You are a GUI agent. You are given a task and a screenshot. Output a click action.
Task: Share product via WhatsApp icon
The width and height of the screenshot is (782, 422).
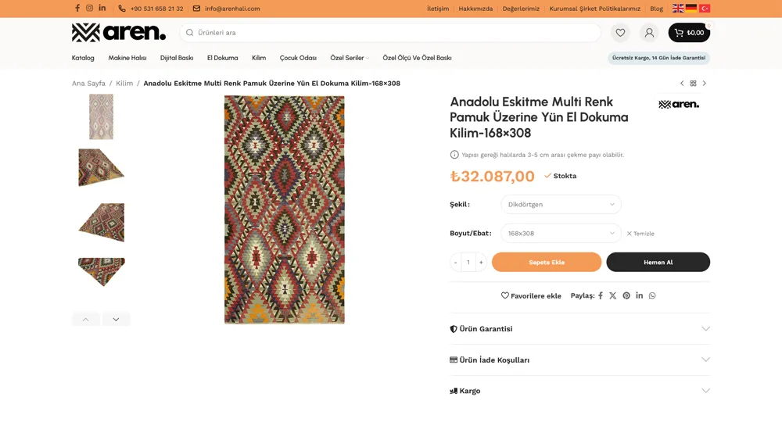(x=652, y=295)
